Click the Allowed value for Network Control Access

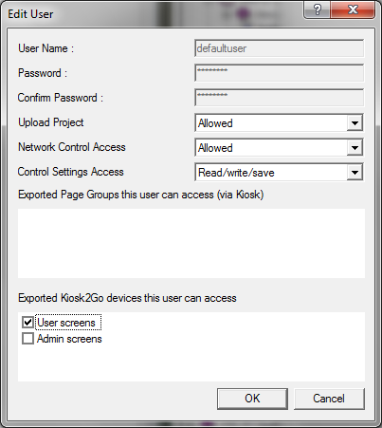pyautogui.click(x=270, y=147)
